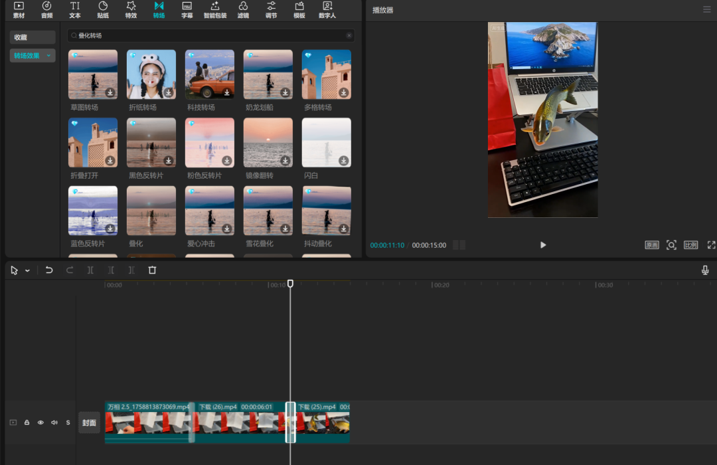Collapse the 转场效果 category list
717x465 pixels.
tap(48, 56)
